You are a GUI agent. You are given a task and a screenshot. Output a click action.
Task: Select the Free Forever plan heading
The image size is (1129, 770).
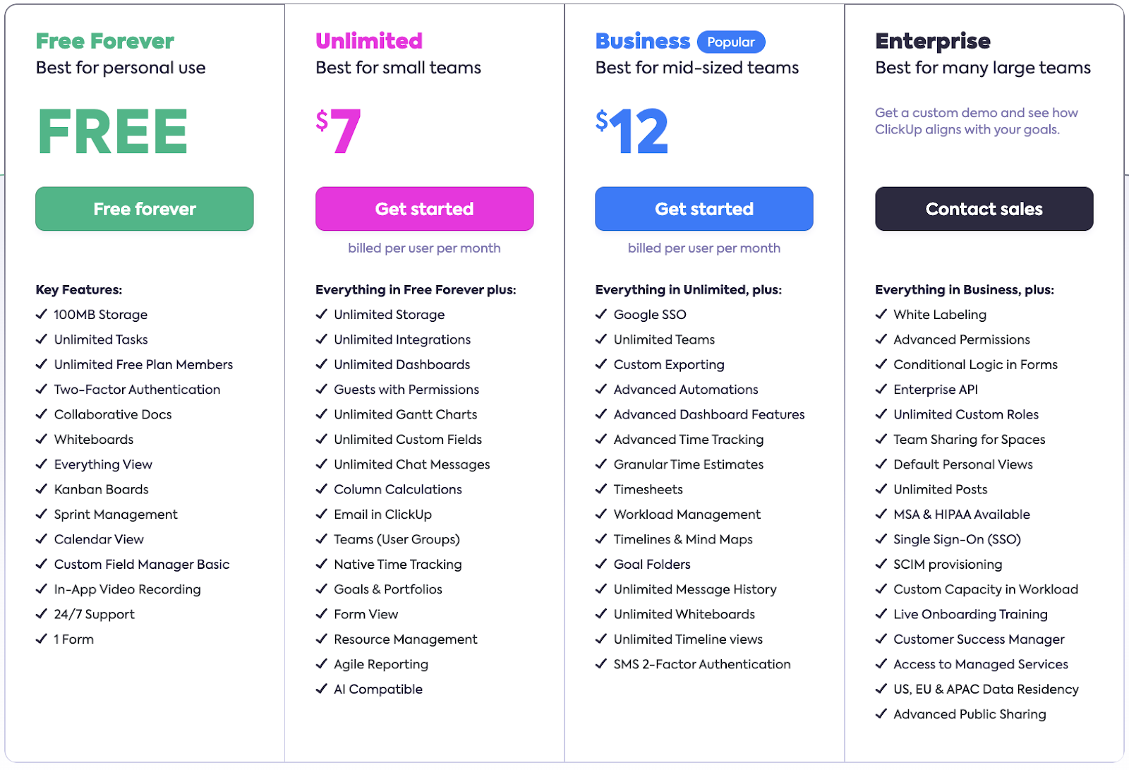[x=105, y=41]
